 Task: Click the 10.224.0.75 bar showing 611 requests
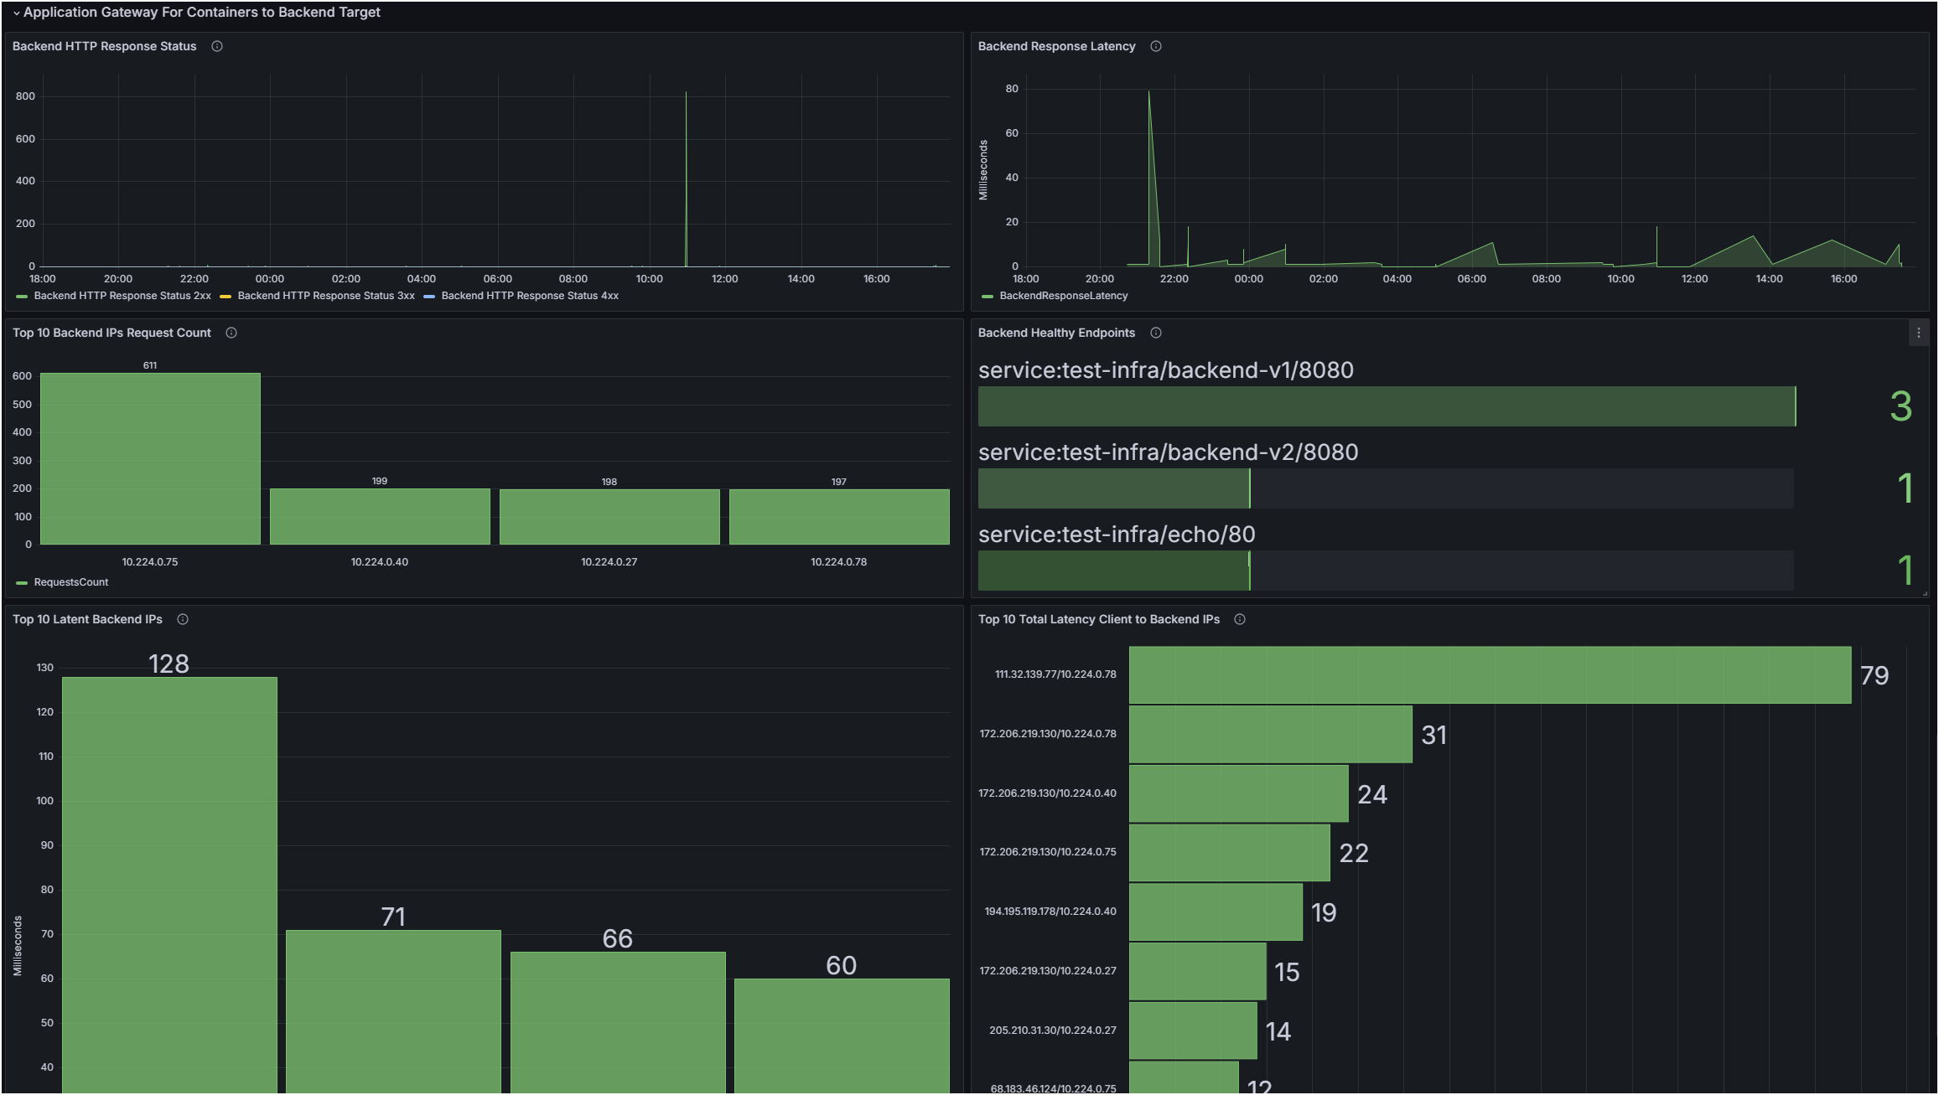point(150,459)
